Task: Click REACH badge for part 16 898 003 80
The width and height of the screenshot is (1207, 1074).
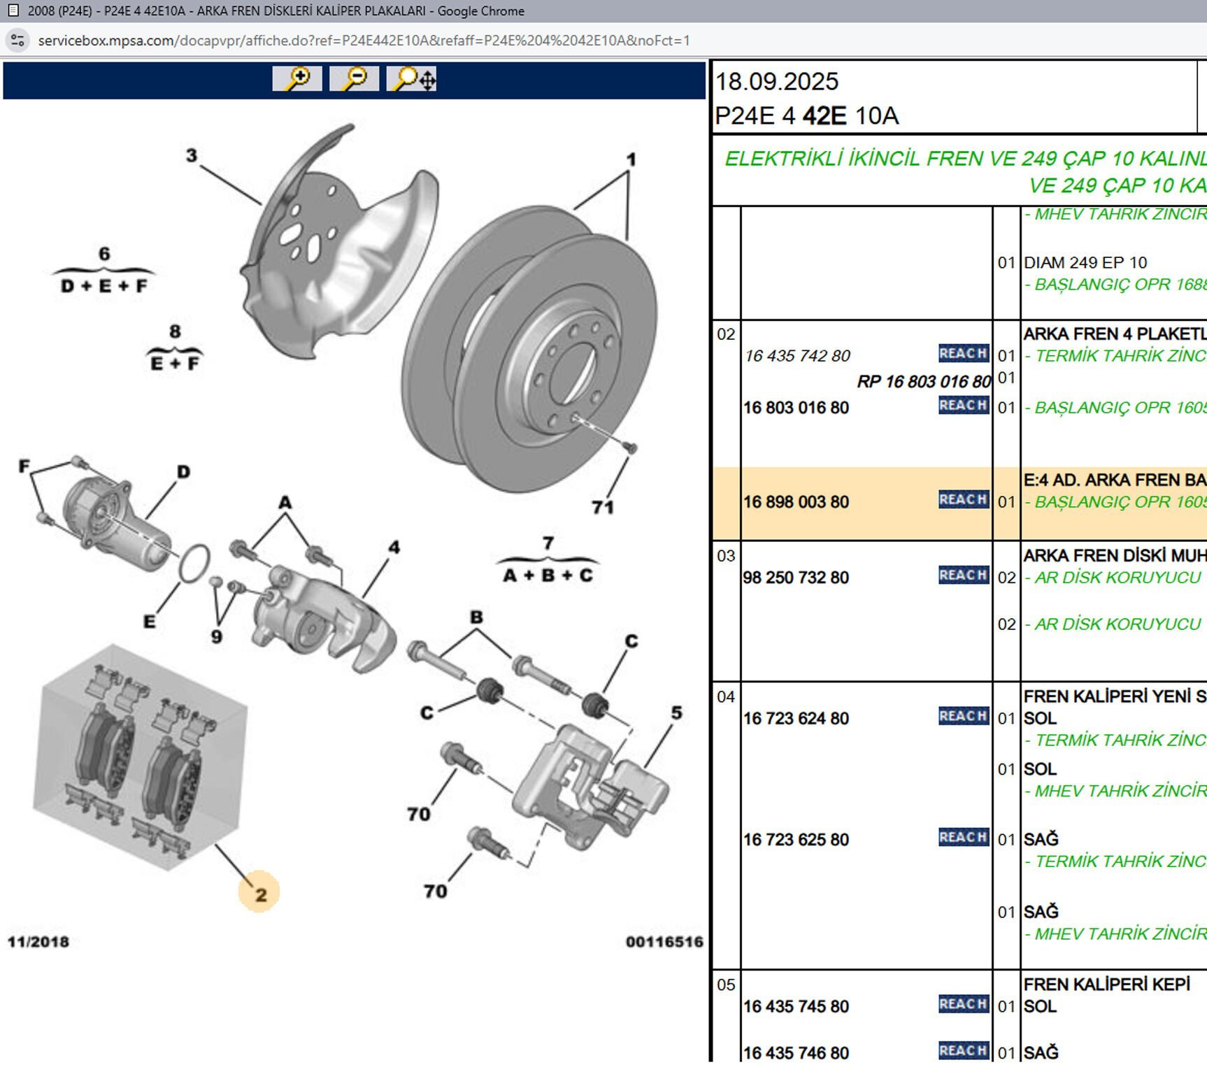Action: tap(963, 500)
